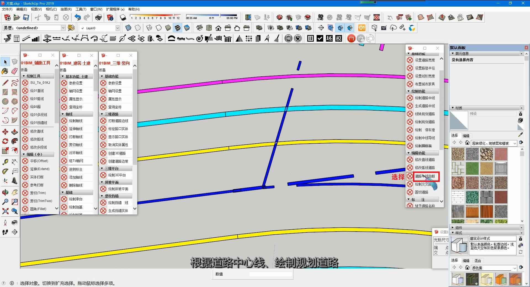
Task: Click 绘制轴线 button
Action: click(x=76, y=121)
